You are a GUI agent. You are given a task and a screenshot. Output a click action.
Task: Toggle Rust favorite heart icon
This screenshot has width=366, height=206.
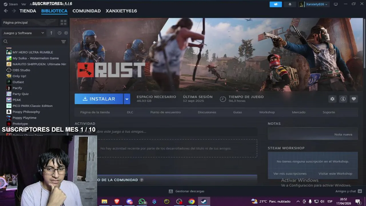[x=354, y=99]
